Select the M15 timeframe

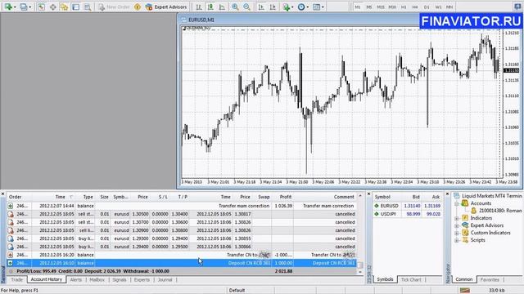coord(380,7)
